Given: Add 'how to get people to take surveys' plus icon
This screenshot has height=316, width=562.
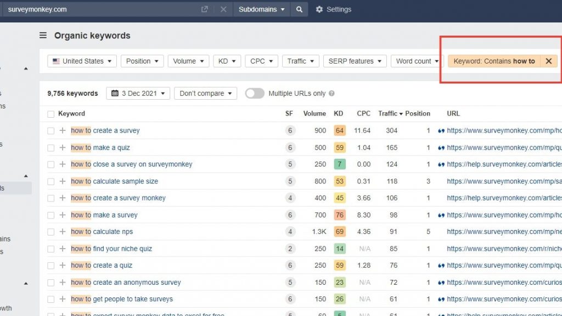Looking at the screenshot, I should pyautogui.click(x=63, y=299).
